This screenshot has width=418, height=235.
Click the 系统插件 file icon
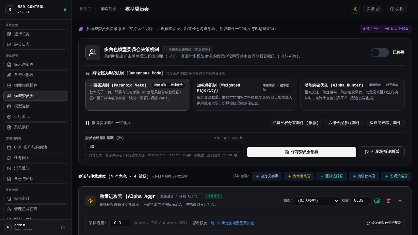pyautogui.click(x=9, y=127)
